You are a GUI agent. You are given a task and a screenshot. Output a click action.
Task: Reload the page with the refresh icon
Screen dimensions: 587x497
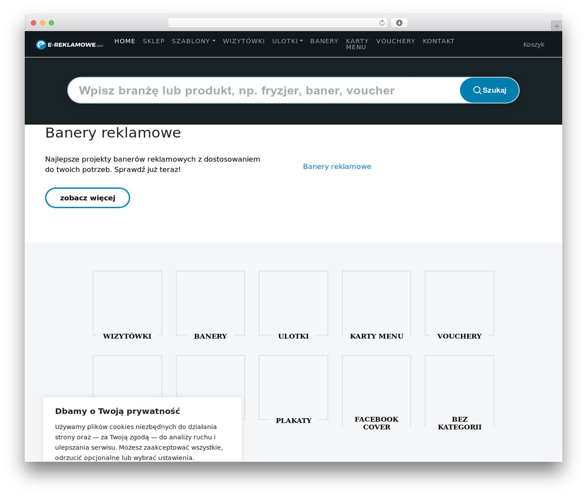pyautogui.click(x=382, y=23)
